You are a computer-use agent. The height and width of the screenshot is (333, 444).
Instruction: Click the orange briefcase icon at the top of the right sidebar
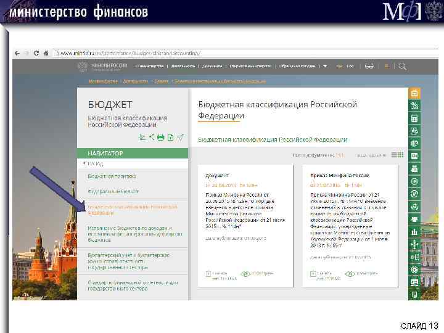(414, 93)
